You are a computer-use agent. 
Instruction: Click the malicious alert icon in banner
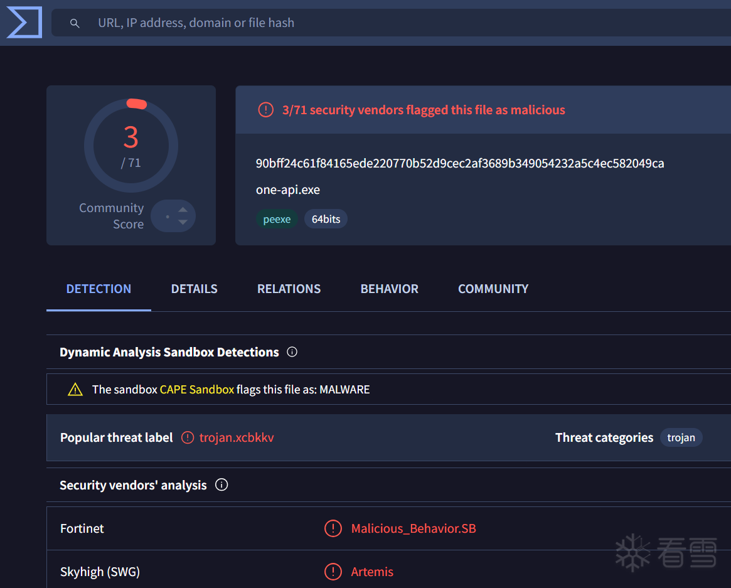(x=266, y=110)
